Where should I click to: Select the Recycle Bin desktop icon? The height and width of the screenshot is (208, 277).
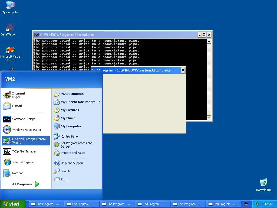tap(263, 185)
